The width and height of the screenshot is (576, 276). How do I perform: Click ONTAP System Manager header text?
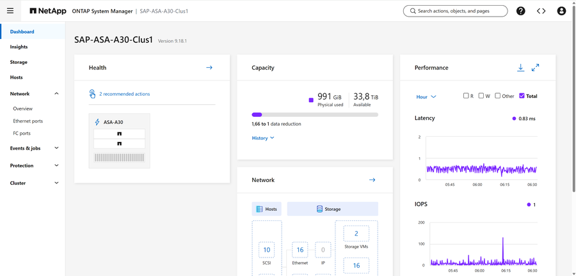tap(101, 11)
